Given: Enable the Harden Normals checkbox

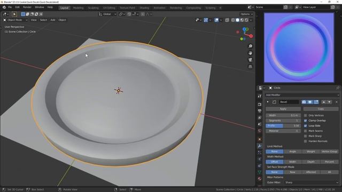Looking at the screenshot, I should click(x=305, y=141).
